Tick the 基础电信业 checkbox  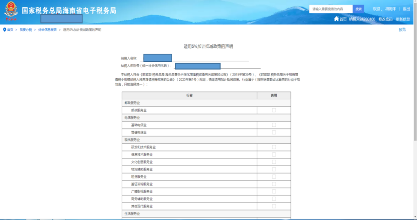(x=274, y=125)
